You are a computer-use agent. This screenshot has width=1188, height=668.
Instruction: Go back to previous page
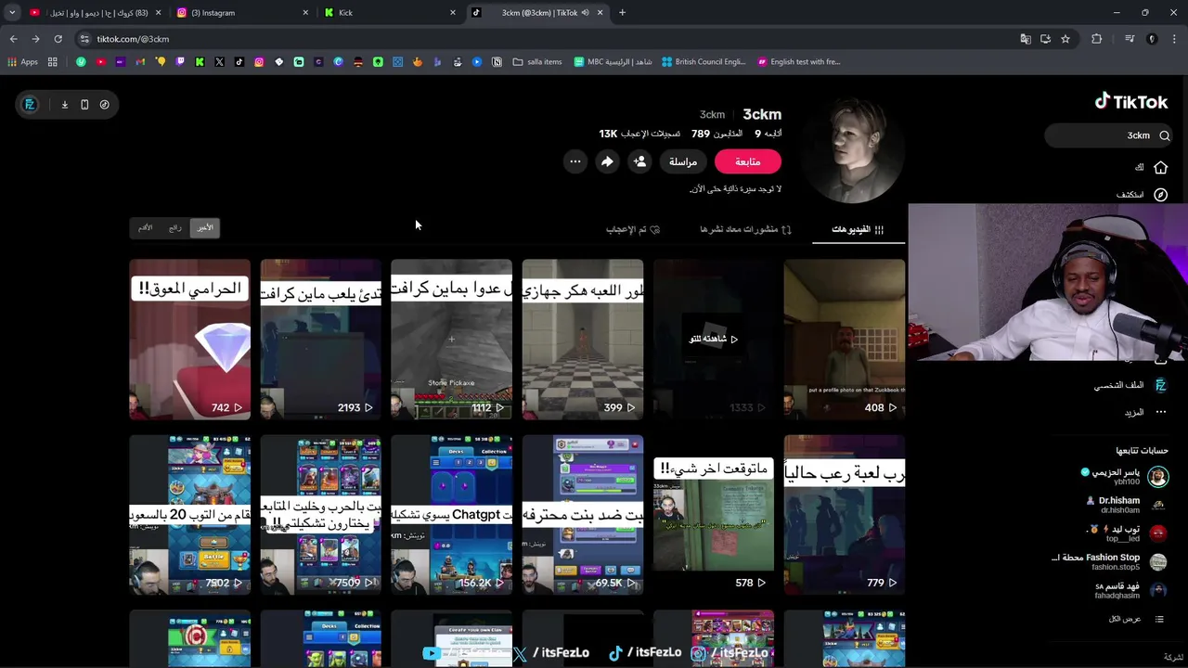13,39
